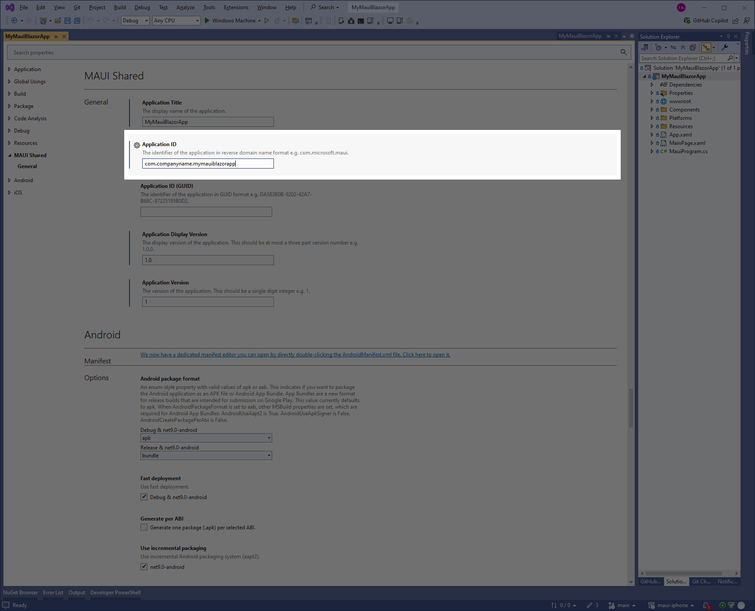Expand the Platforms folder in Solution Explorer
The height and width of the screenshot is (611, 755).
[x=652, y=118]
